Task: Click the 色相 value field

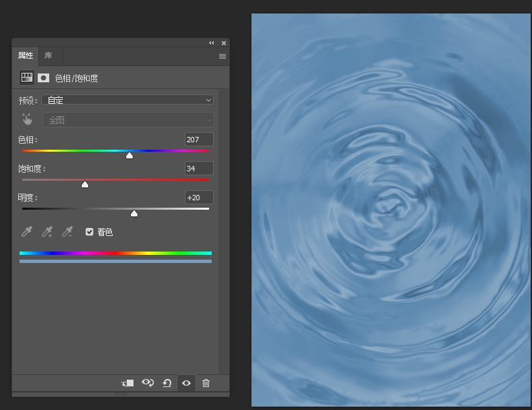Action: (199, 140)
